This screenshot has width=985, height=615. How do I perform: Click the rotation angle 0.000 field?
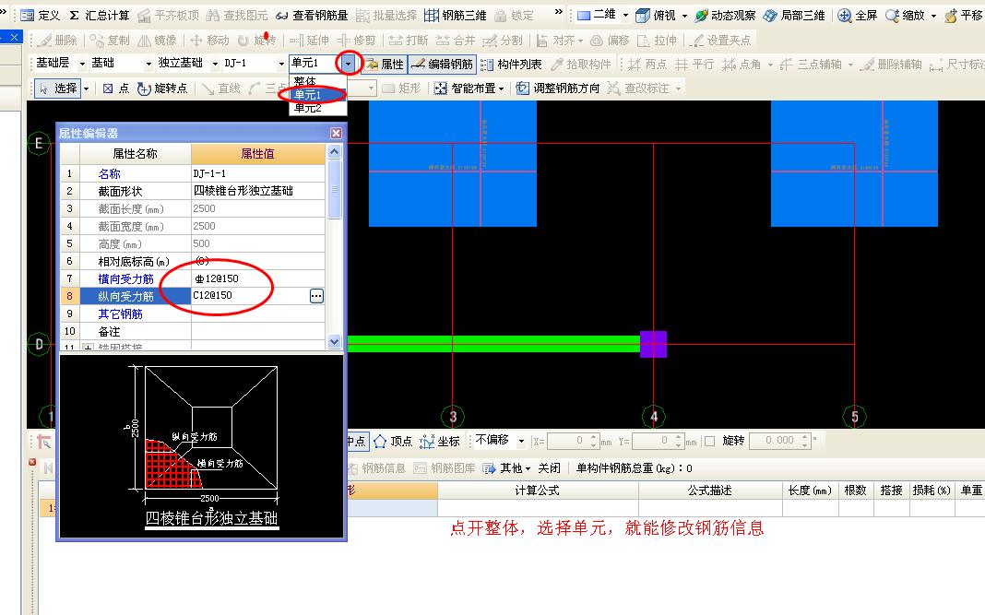[776, 441]
